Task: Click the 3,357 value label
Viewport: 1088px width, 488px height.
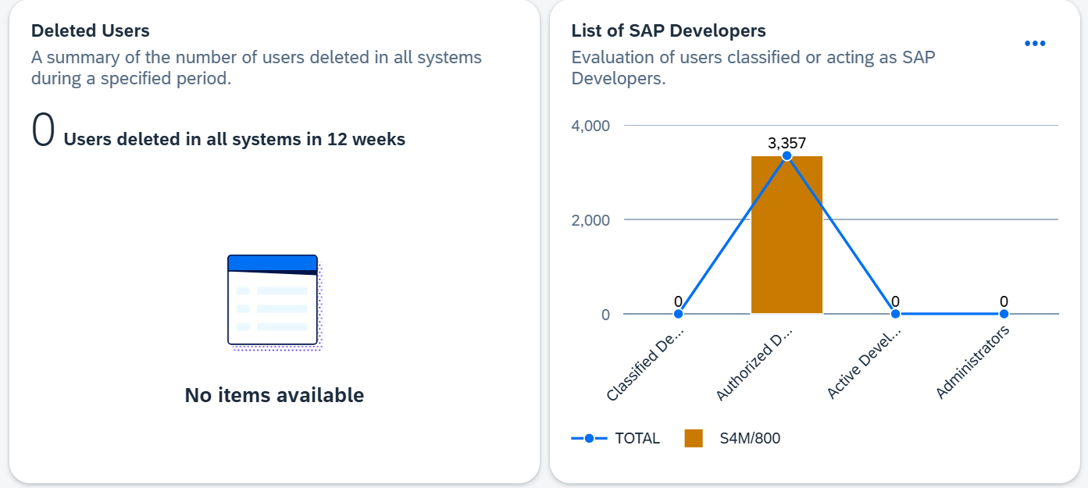Action: pyautogui.click(x=787, y=143)
